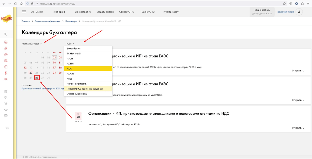Click the paragraph § icon in sidebar
Screen dimensions: 312x159
point(5,73)
